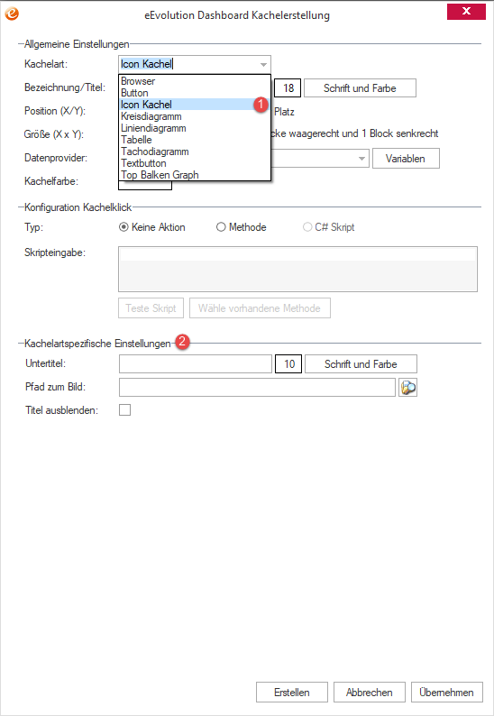Select the Methode radio button
This screenshot has width=494, height=716.
point(221,227)
